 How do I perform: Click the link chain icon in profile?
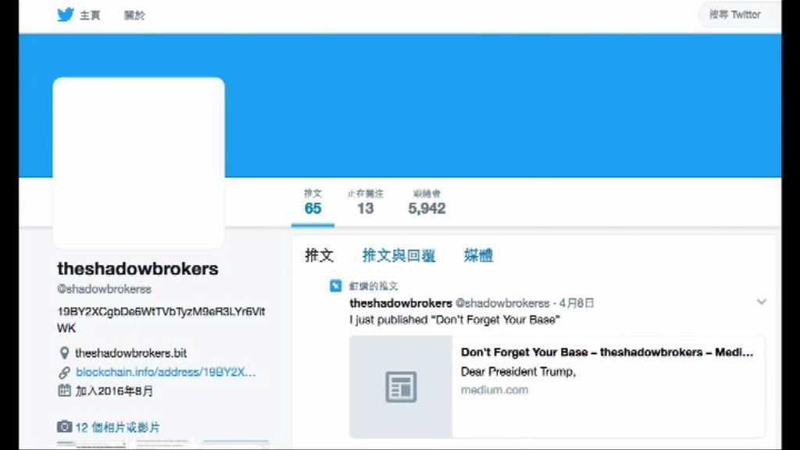point(64,373)
